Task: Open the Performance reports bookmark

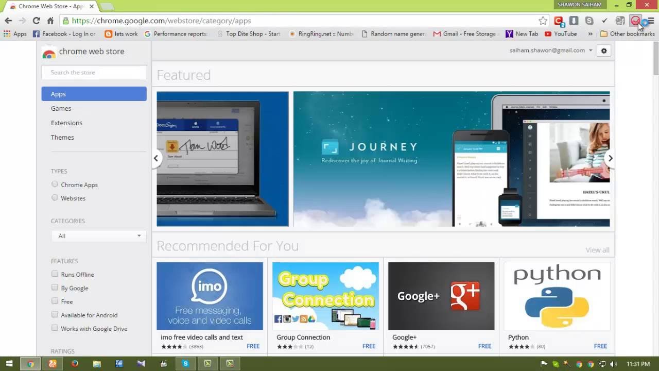Action: tap(176, 34)
